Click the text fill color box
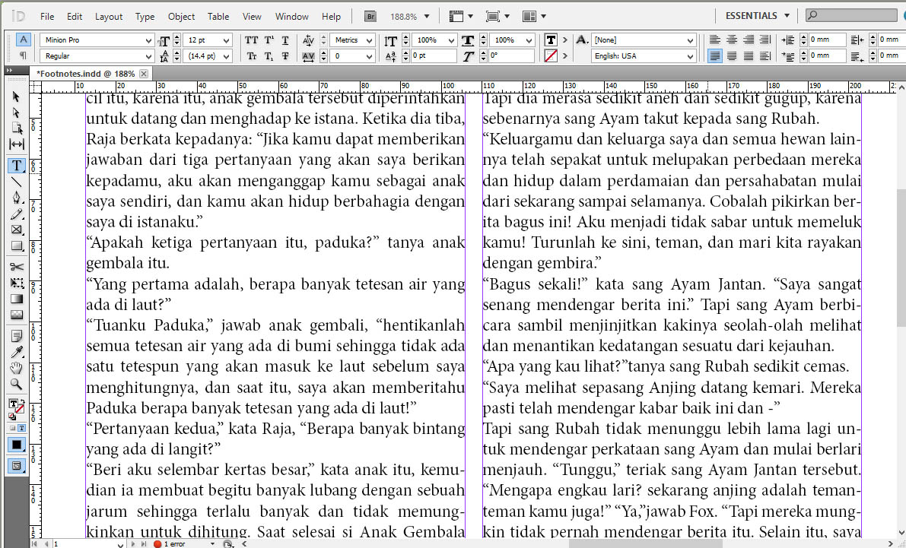This screenshot has width=906, height=548. coord(550,40)
